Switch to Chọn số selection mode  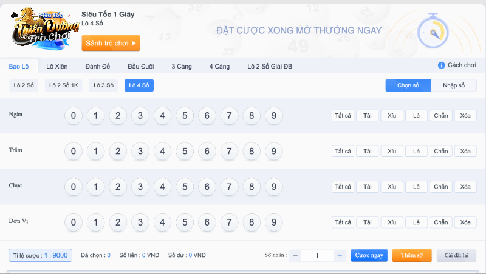click(408, 85)
